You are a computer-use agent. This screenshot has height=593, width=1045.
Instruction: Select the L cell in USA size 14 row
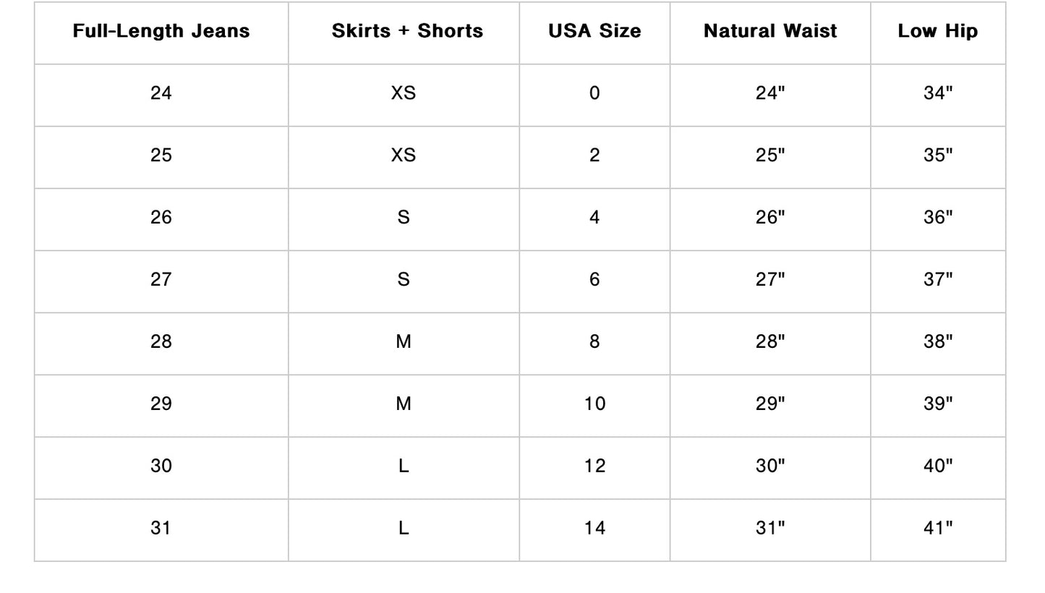click(404, 529)
